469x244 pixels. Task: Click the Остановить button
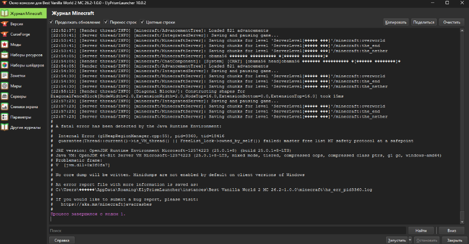tap(426, 240)
